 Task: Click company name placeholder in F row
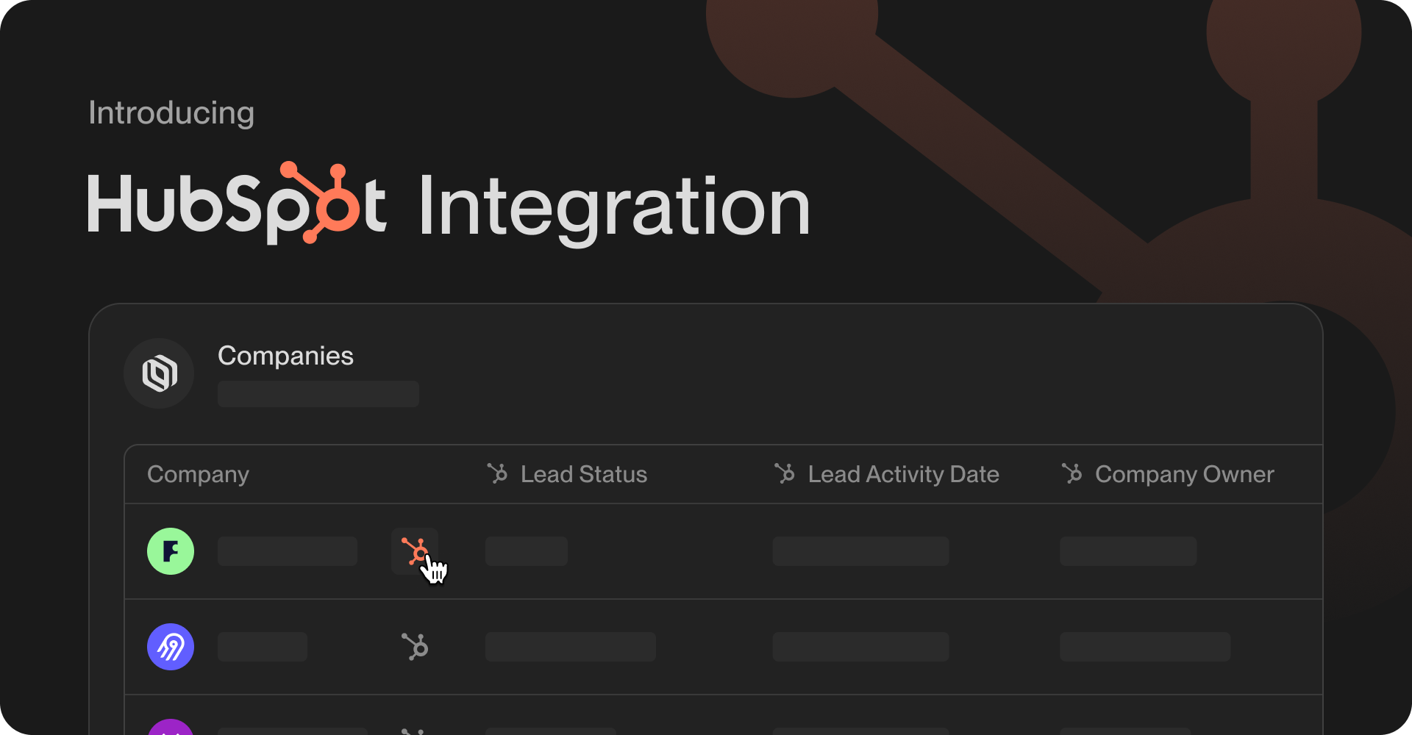point(288,551)
